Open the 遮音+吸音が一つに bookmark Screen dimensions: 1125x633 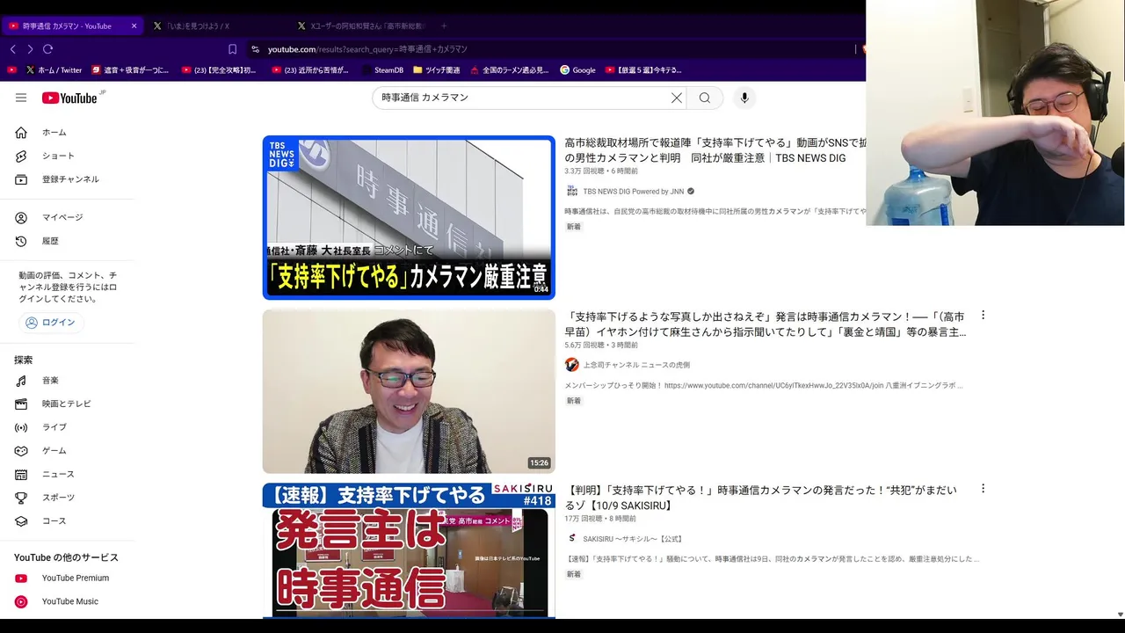(130, 70)
